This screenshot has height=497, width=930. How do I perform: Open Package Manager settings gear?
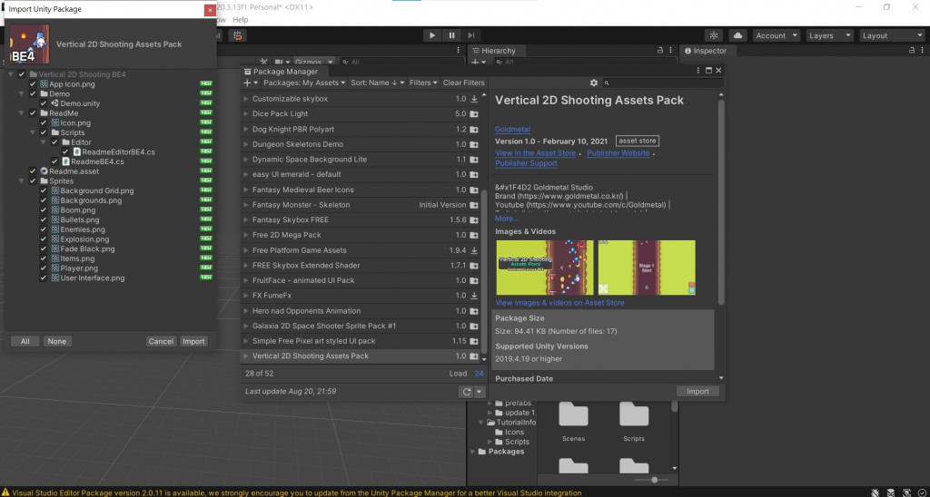594,83
